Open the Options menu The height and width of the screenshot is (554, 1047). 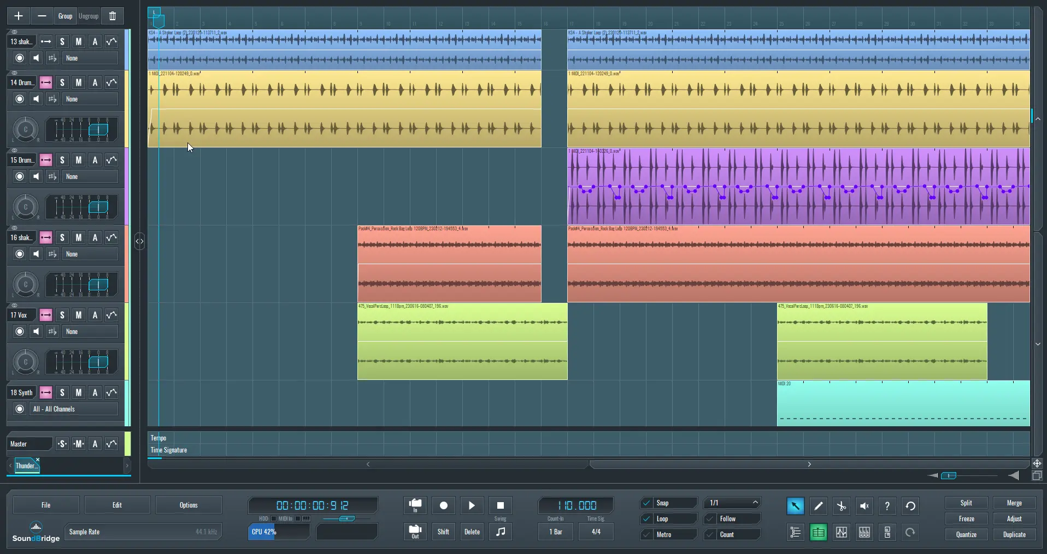coord(189,505)
